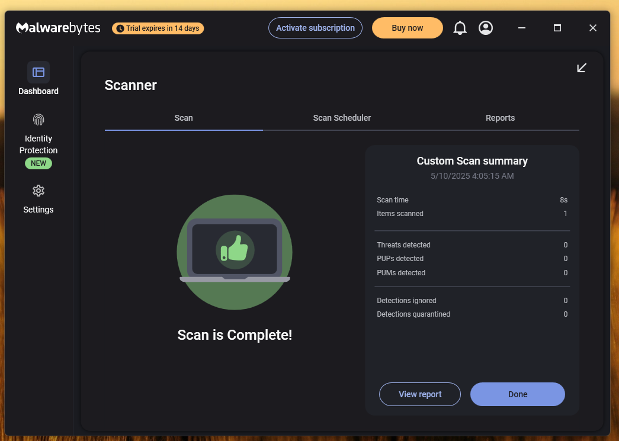Switch to the Scan Scheduler tab
619x441 pixels.
342,118
